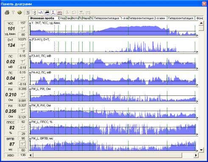This screenshot has width=208, height=162.
Task: Click the ВРПВ minimum value 60
Action: pyautogui.click(x=23, y=150)
